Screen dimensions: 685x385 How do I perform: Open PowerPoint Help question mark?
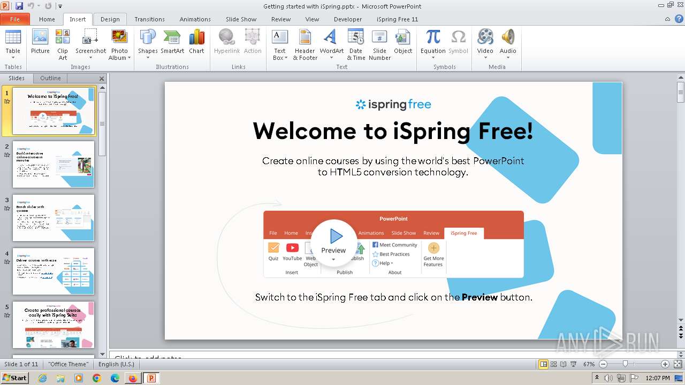(678, 19)
